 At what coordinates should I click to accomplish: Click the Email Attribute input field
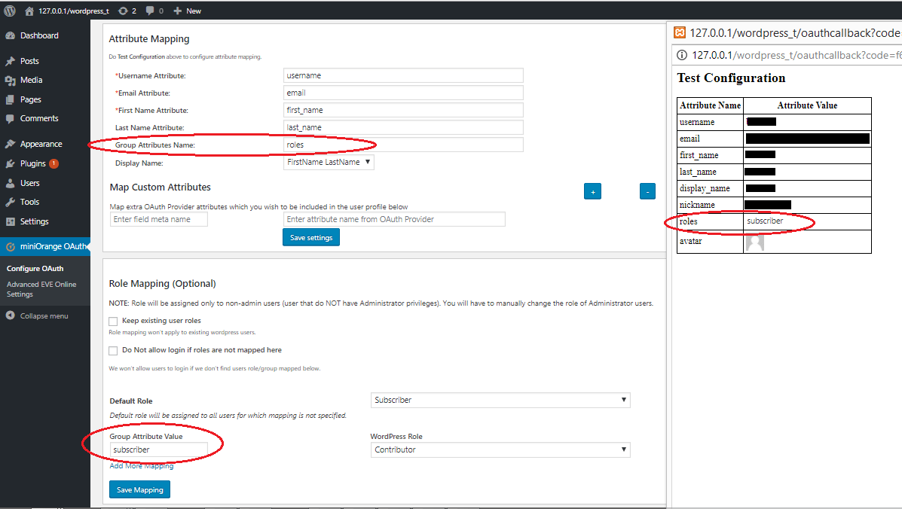(x=403, y=93)
